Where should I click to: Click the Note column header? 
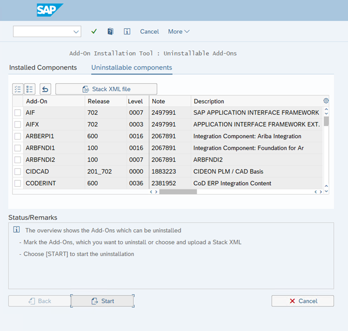[170, 101]
